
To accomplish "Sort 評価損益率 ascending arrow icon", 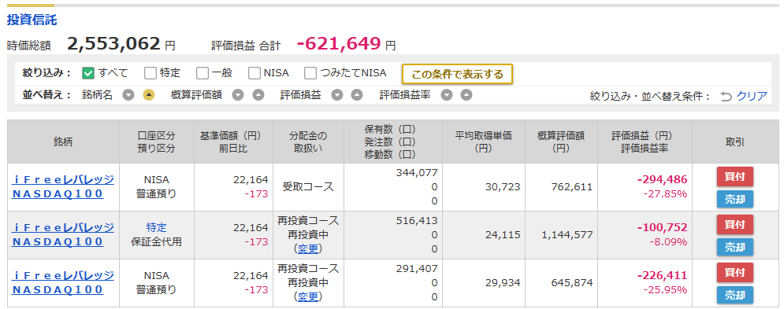I will coord(466,95).
